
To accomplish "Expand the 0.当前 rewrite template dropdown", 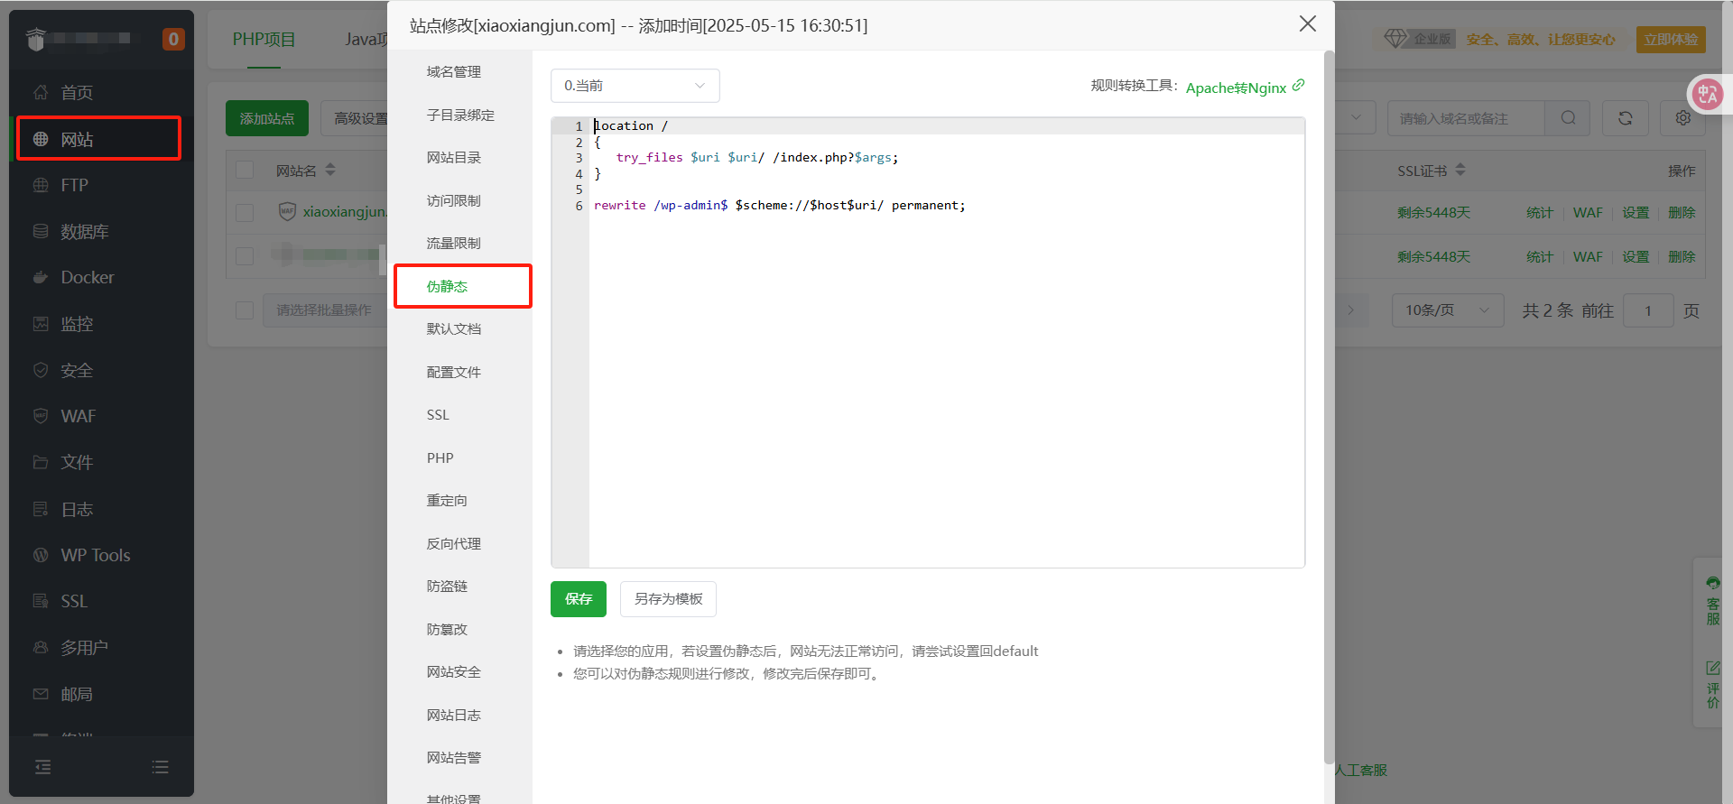I will coord(635,86).
